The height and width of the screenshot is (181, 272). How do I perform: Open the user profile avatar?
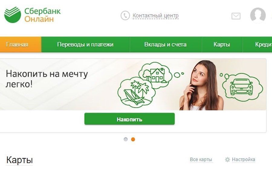258,15
